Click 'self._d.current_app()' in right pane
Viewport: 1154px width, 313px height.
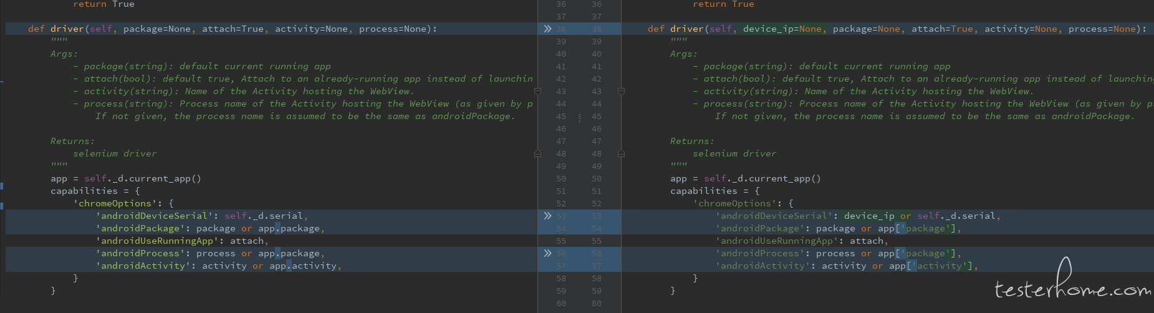[x=762, y=178]
